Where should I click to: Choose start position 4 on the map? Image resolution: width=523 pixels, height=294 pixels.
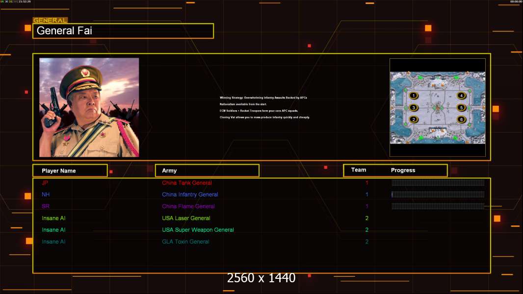(x=461, y=96)
